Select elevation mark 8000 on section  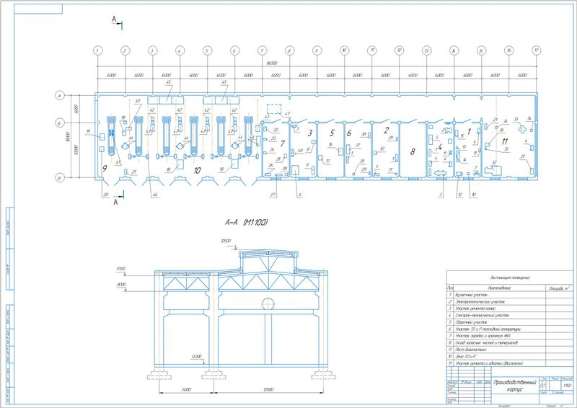coord(121,285)
